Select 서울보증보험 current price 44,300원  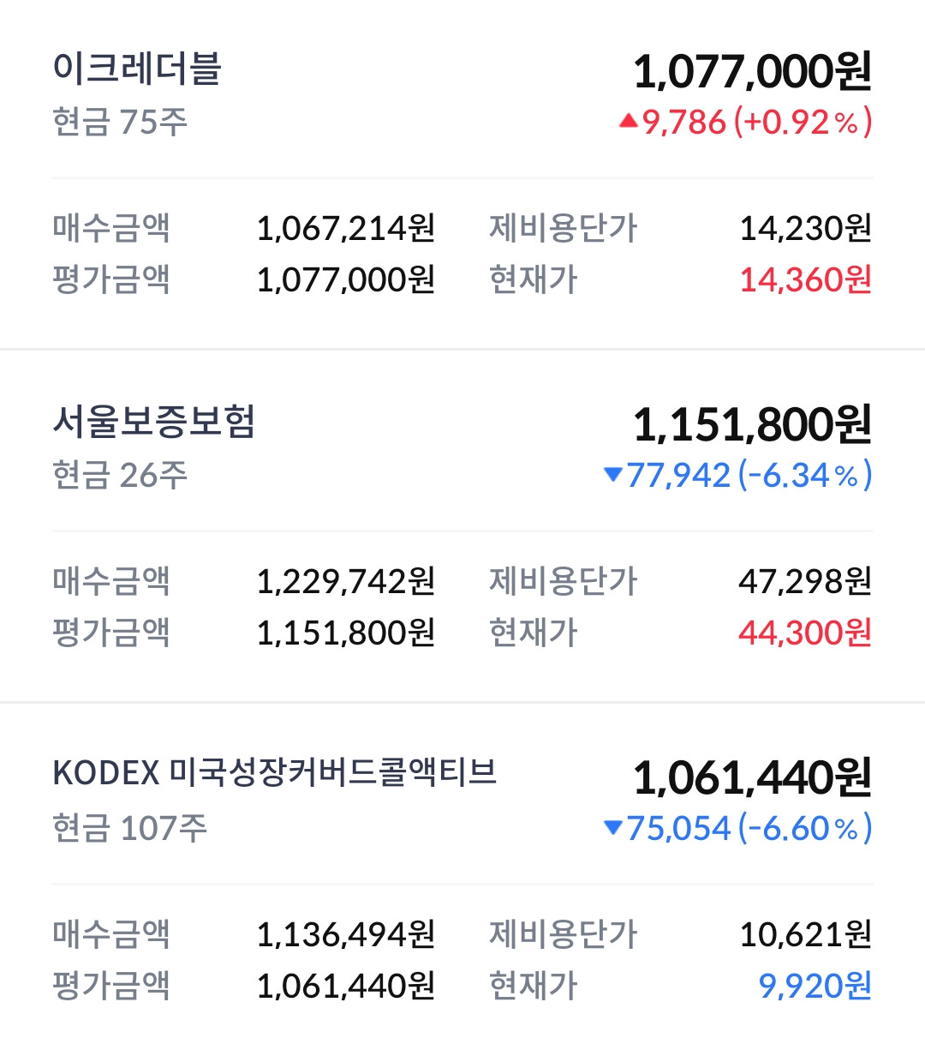pyautogui.click(x=805, y=633)
